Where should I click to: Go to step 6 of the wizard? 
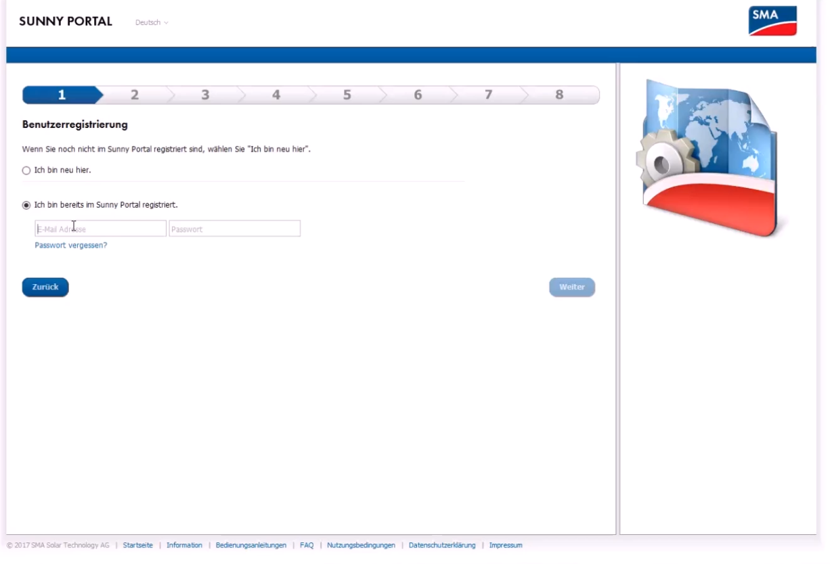coord(418,95)
